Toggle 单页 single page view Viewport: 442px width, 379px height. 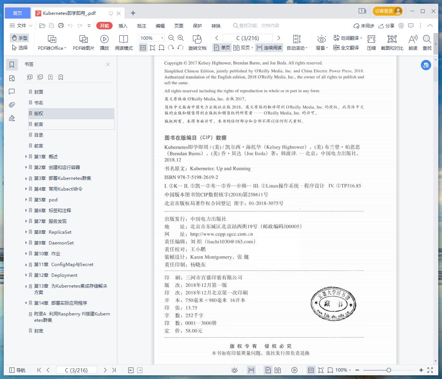(222, 48)
